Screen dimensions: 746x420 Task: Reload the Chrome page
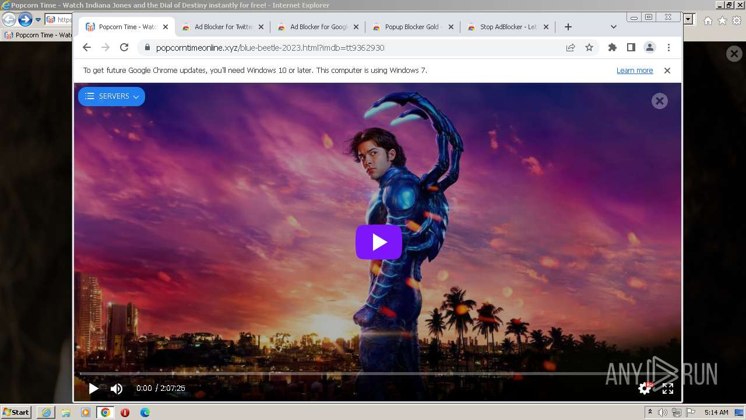[x=124, y=47]
